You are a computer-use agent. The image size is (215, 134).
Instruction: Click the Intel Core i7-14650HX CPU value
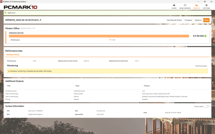(x=35, y=111)
